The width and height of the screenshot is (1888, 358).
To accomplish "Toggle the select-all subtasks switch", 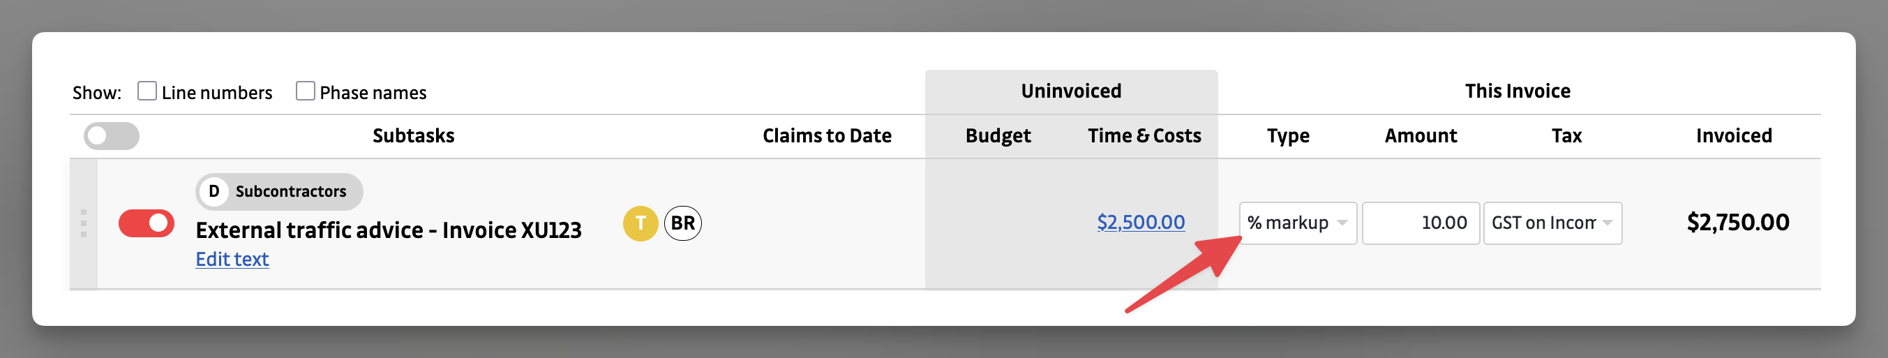I will tap(112, 135).
